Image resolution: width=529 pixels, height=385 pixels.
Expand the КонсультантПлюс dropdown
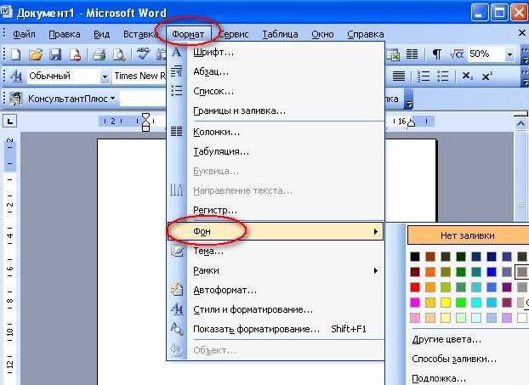pos(112,99)
